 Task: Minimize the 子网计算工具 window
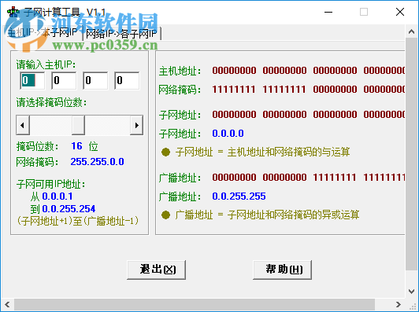(328, 12)
